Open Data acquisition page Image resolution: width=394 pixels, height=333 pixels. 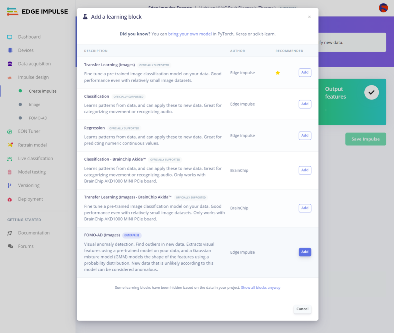pos(34,64)
